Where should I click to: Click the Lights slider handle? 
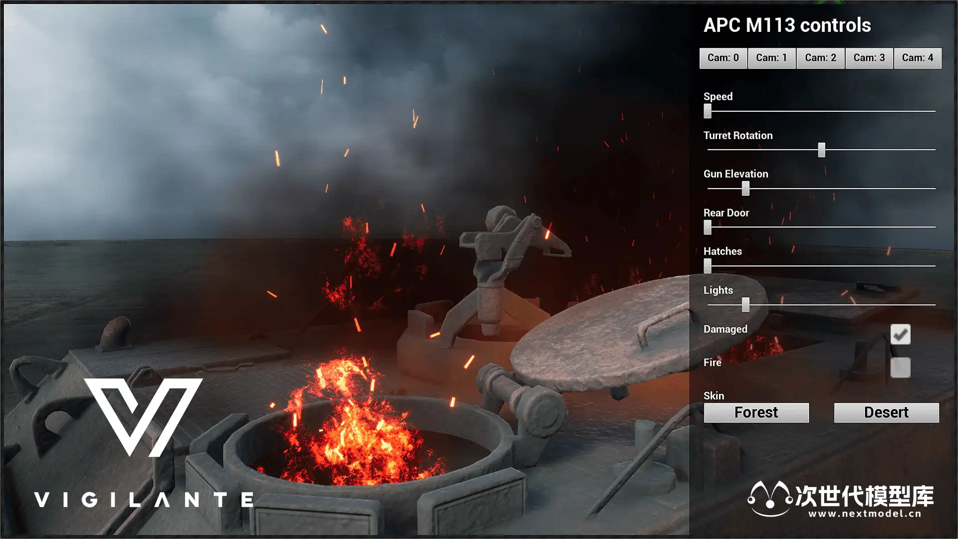(x=745, y=304)
